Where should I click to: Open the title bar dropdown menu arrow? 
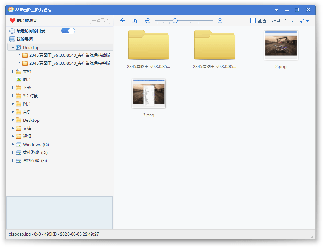(x=277, y=10)
